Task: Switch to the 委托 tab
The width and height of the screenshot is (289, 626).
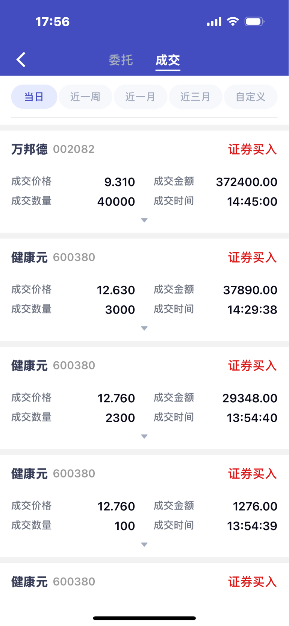Action: (x=121, y=60)
